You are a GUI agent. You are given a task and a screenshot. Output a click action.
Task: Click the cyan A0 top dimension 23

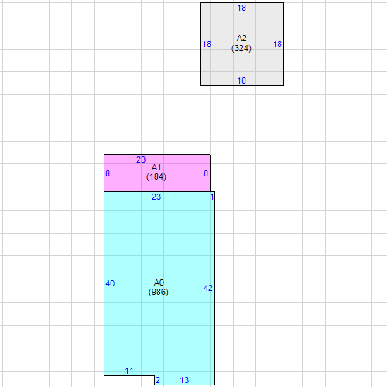pyautogui.click(x=156, y=197)
